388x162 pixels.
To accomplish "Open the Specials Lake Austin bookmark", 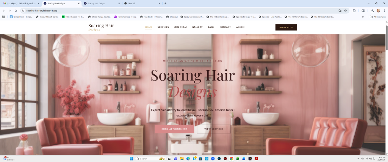I will click(x=270, y=17).
